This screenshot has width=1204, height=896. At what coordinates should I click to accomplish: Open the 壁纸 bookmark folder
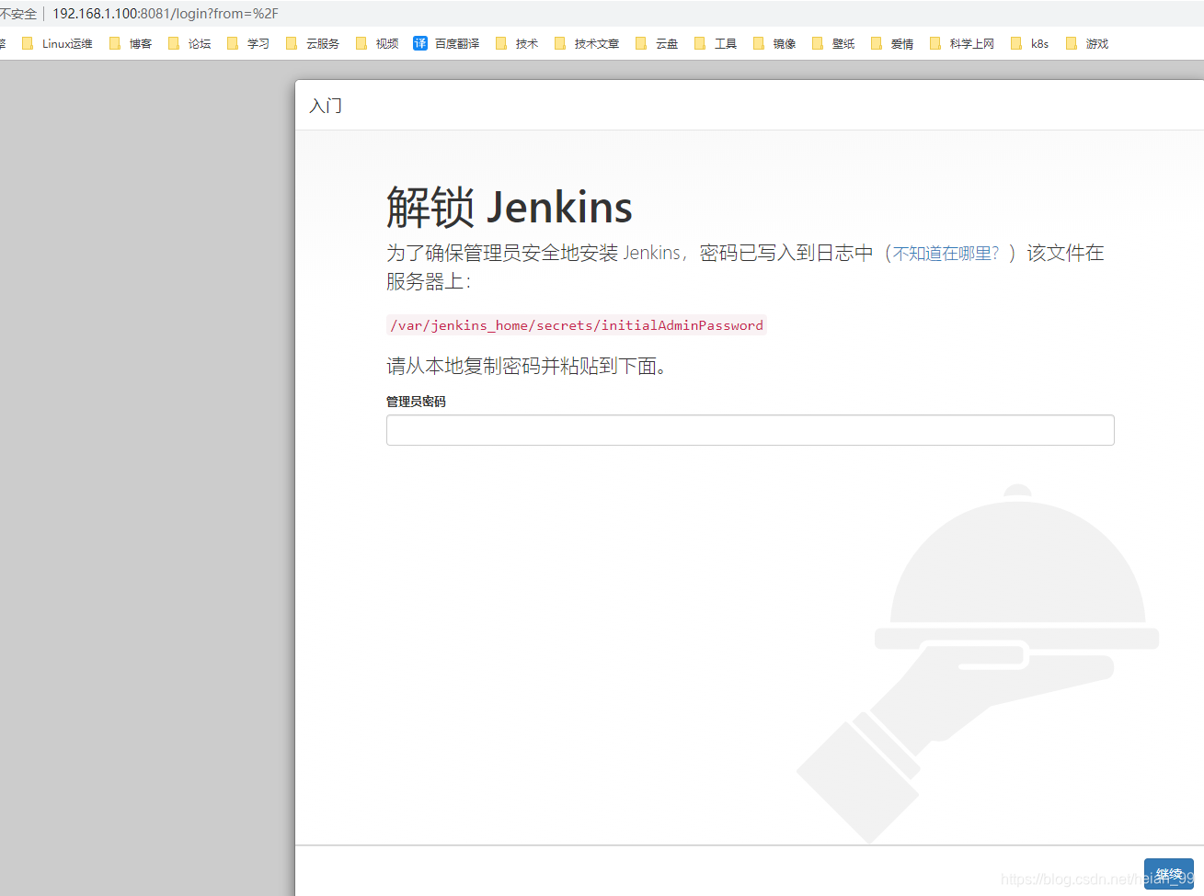833,43
